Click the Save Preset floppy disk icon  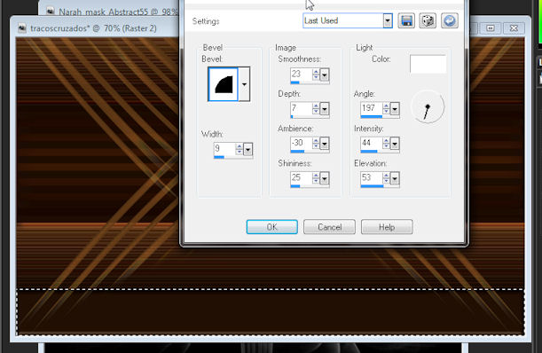[x=406, y=20]
